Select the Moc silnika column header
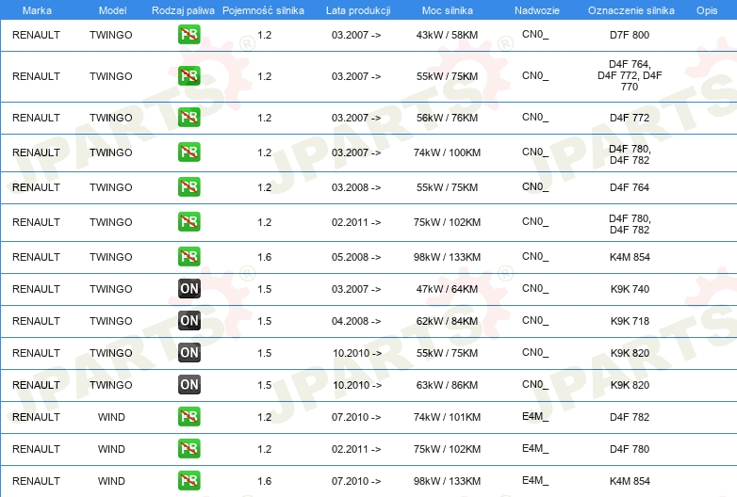The width and height of the screenshot is (737, 497). (447, 10)
